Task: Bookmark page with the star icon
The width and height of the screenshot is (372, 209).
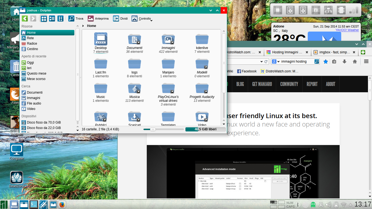Action: 325,62
